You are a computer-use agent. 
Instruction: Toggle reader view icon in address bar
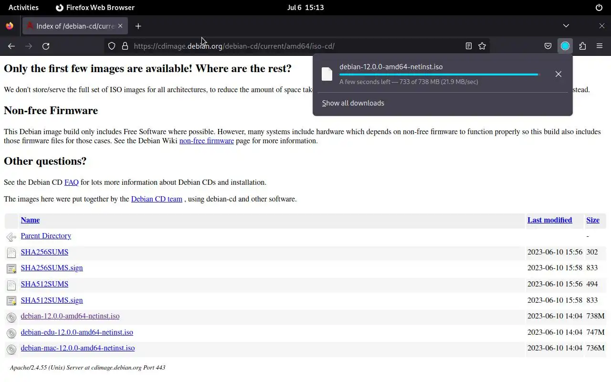pos(469,46)
